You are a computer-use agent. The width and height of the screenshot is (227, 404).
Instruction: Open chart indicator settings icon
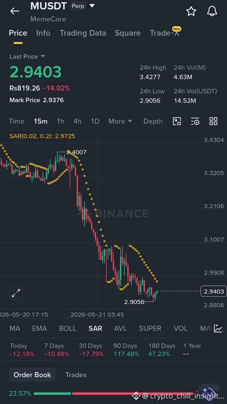pyautogui.click(x=195, y=121)
